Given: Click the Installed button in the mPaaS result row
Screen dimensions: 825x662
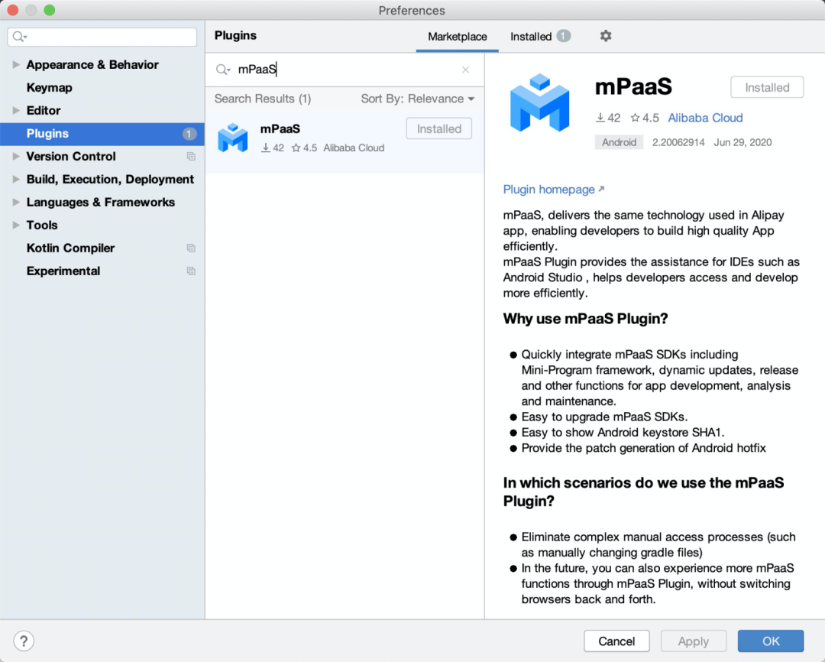Looking at the screenshot, I should (x=438, y=128).
